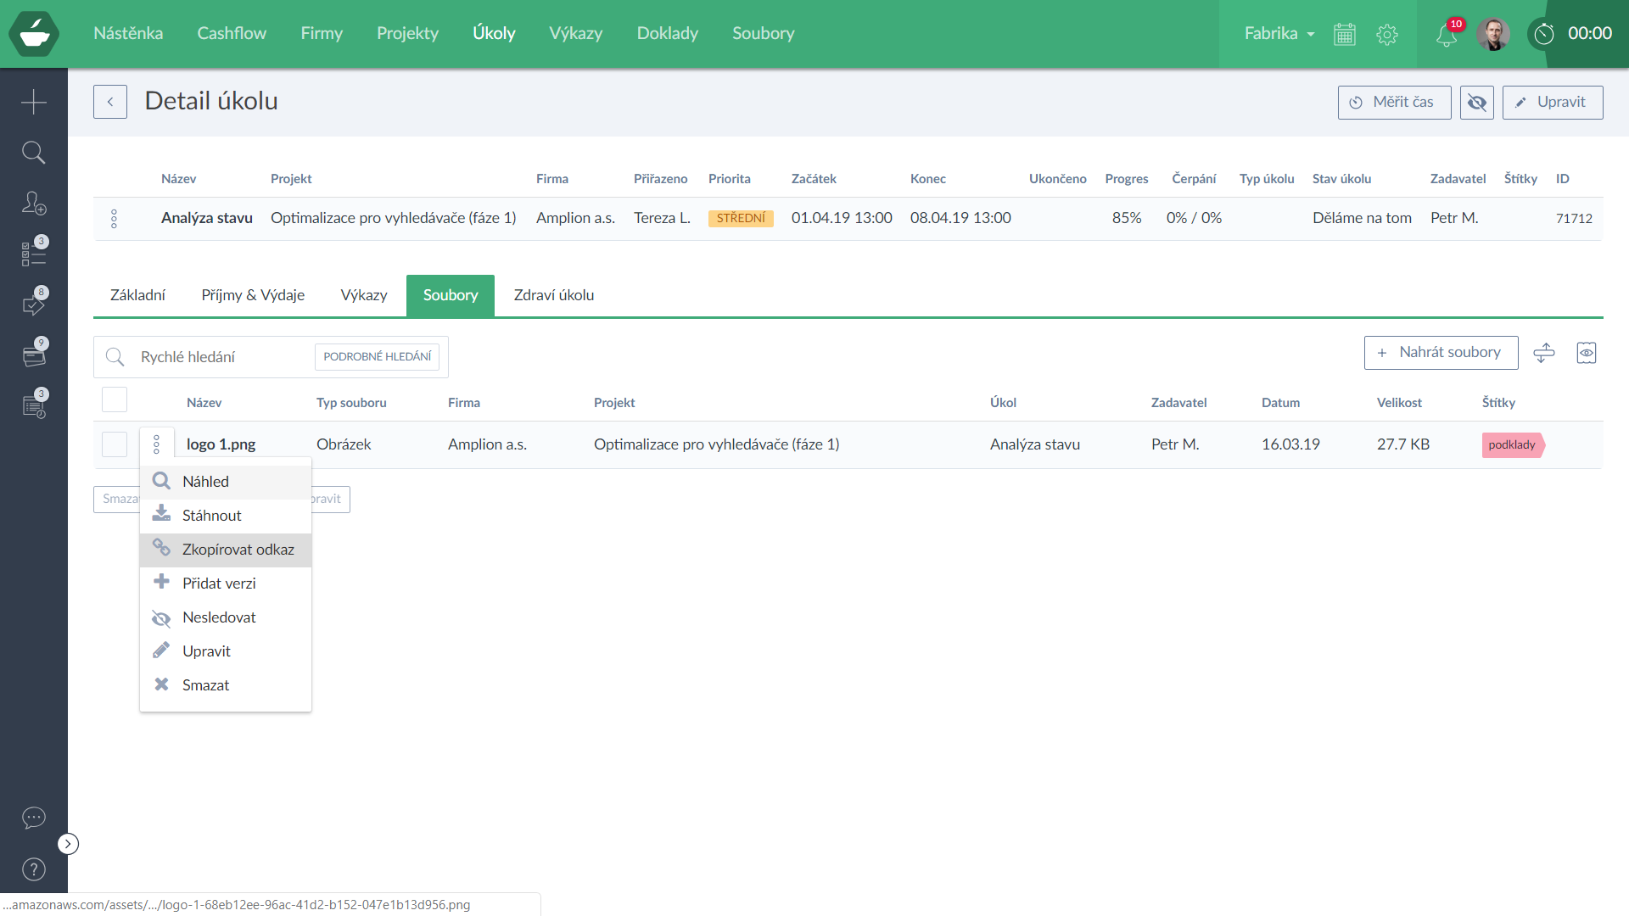Click add user icon in sidebar
Image resolution: width=1629 pixels, height=916 pixels.
[x=33, y=204]
